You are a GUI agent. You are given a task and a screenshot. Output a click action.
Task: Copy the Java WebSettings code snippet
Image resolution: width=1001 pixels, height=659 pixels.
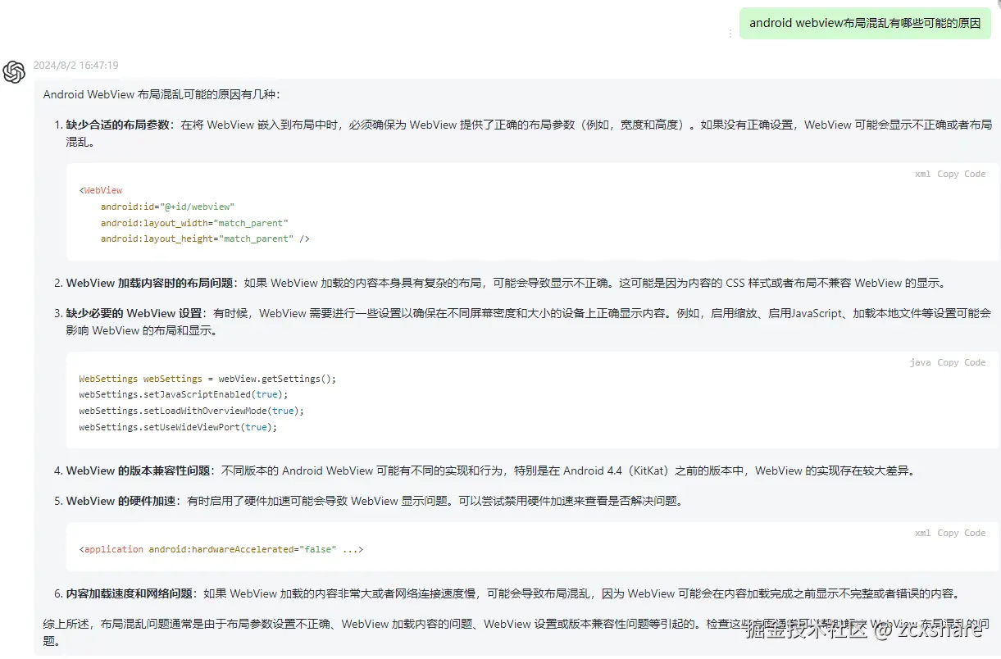[947, 362]
